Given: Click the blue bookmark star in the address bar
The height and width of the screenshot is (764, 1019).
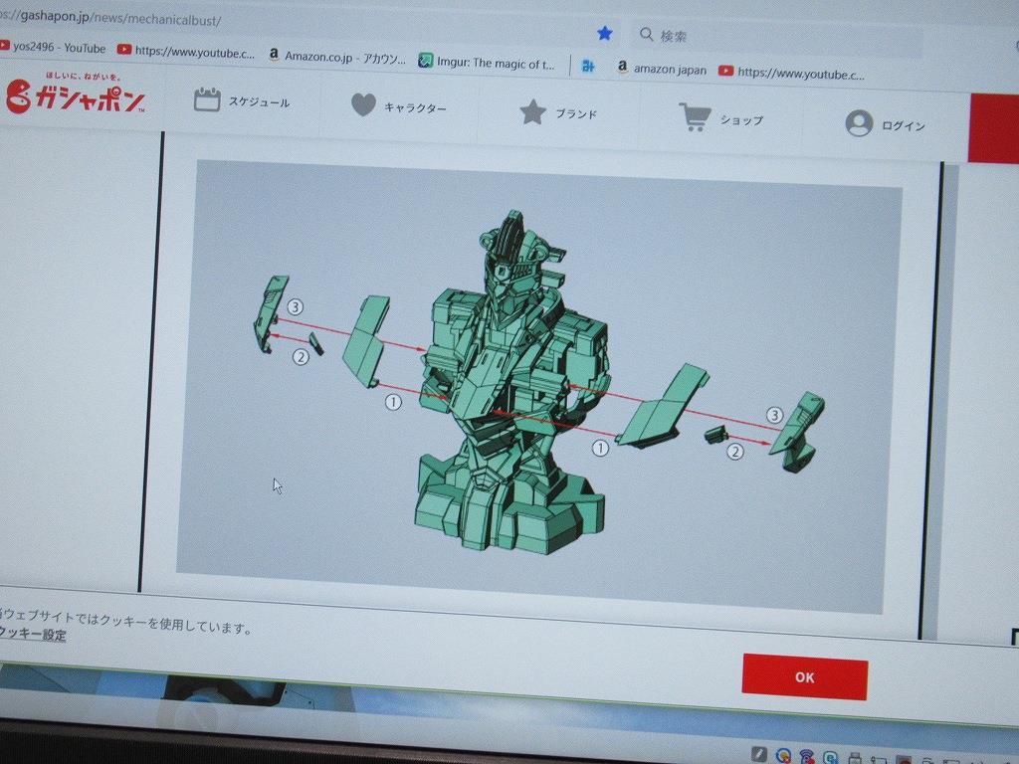Looking at the screenshot, I should (x=605, y=33).
